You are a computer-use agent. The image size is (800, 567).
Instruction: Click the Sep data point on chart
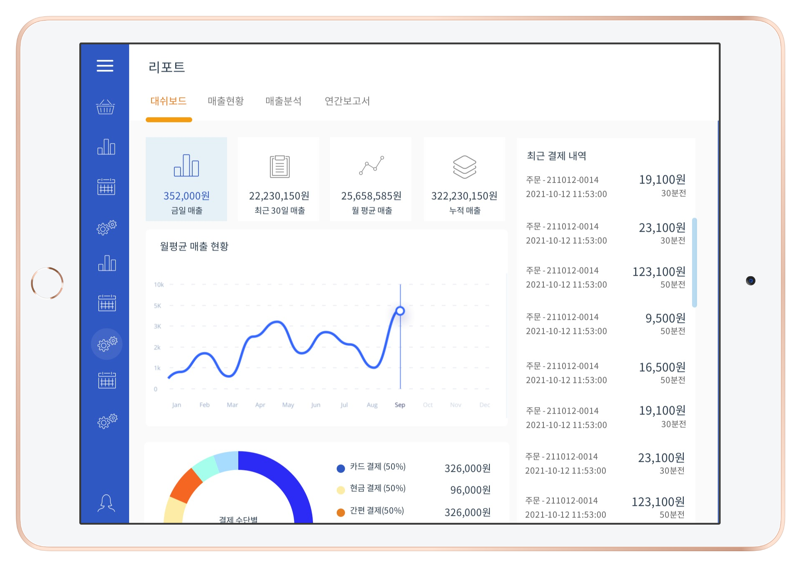pyautogui.click(x=400, y=311)
